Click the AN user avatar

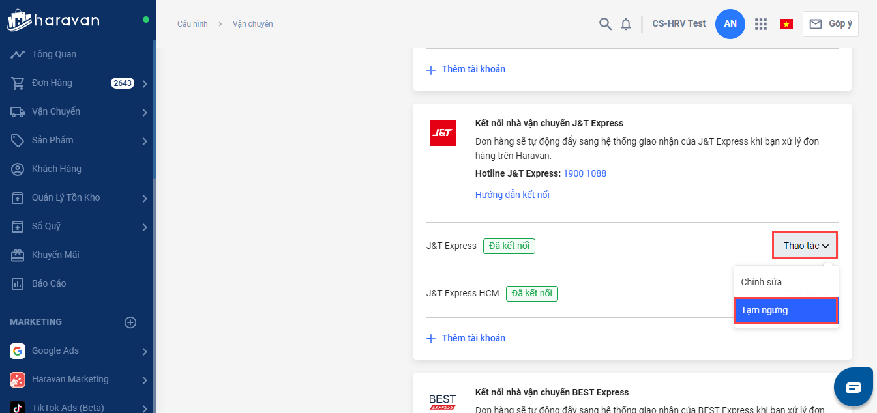[x=730, y=24]
